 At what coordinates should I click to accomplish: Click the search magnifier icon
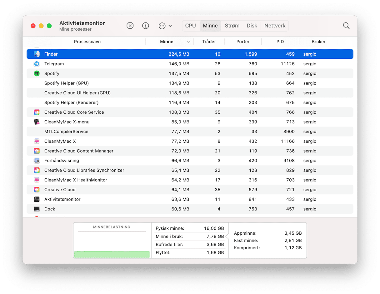(346, 26)
